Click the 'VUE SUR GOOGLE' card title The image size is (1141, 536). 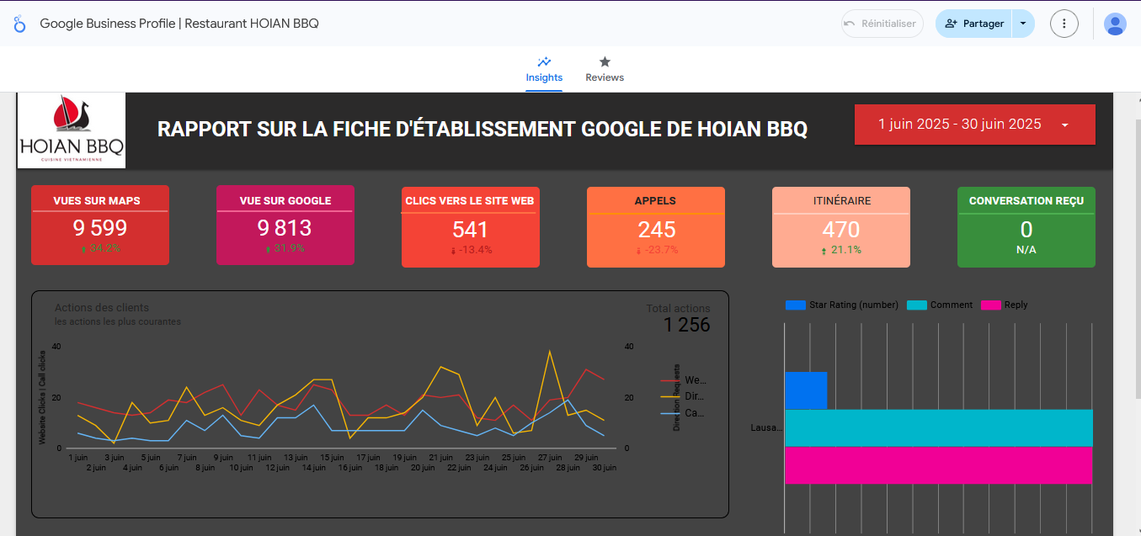pyautogui.click(x=285, y=201)
